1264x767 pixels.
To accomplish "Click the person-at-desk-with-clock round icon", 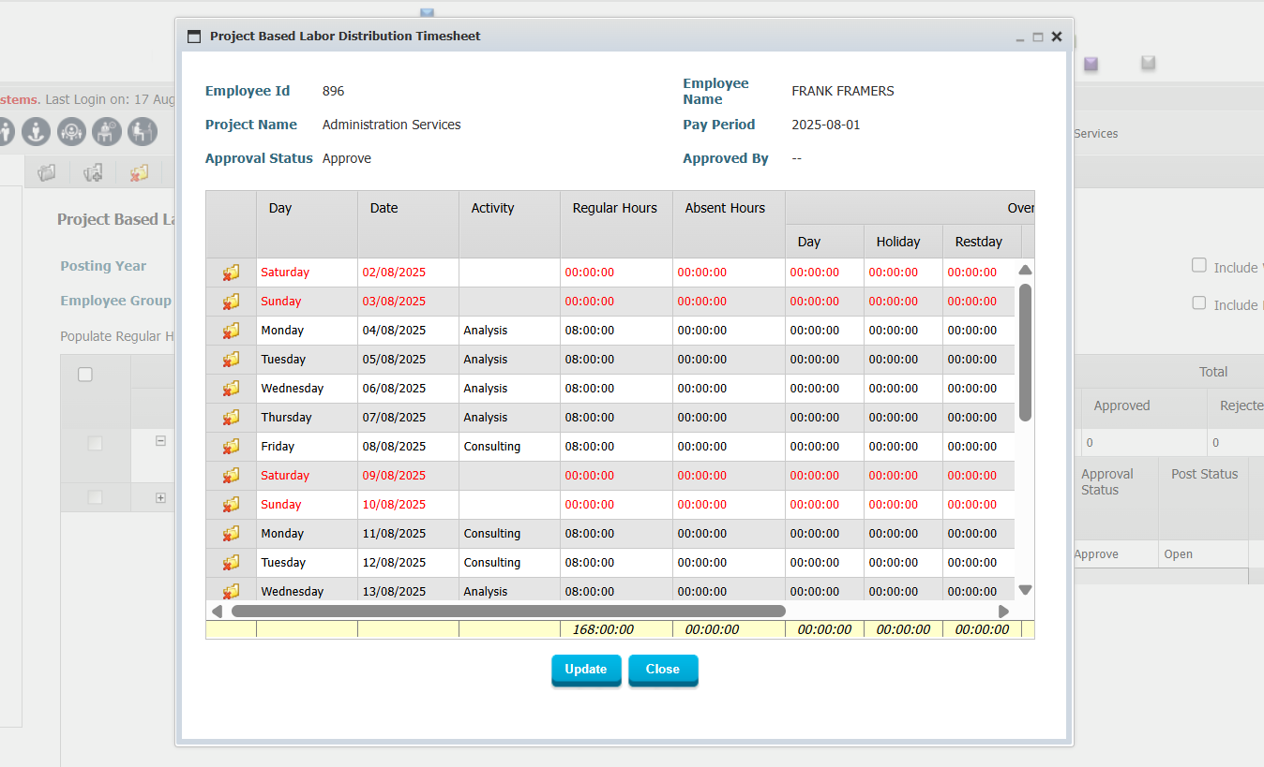I will click(x=107, y=132).
